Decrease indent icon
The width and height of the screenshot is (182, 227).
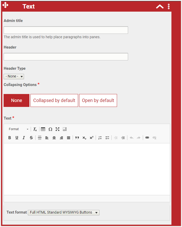pyautogui.click(x=116, y=138)
